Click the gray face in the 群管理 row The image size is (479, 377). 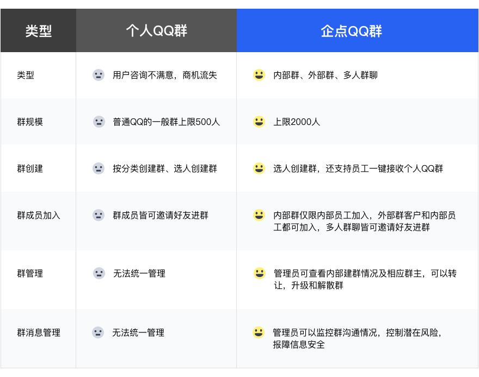(99, 273)
